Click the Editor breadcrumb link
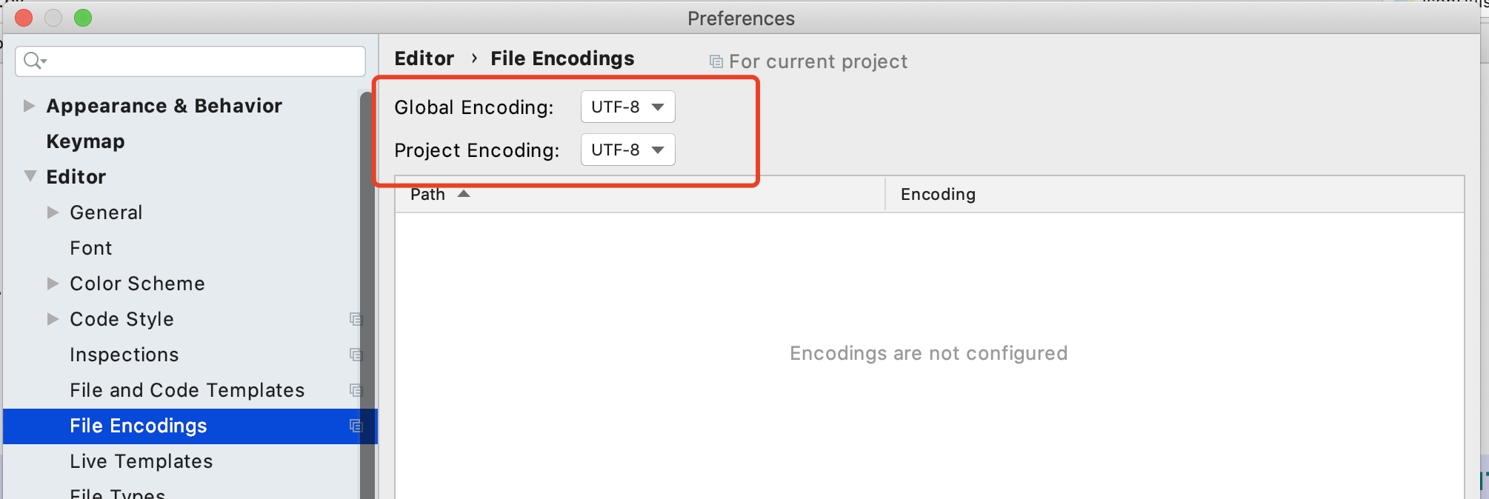The image size is (1489, 499). (424, 58)
